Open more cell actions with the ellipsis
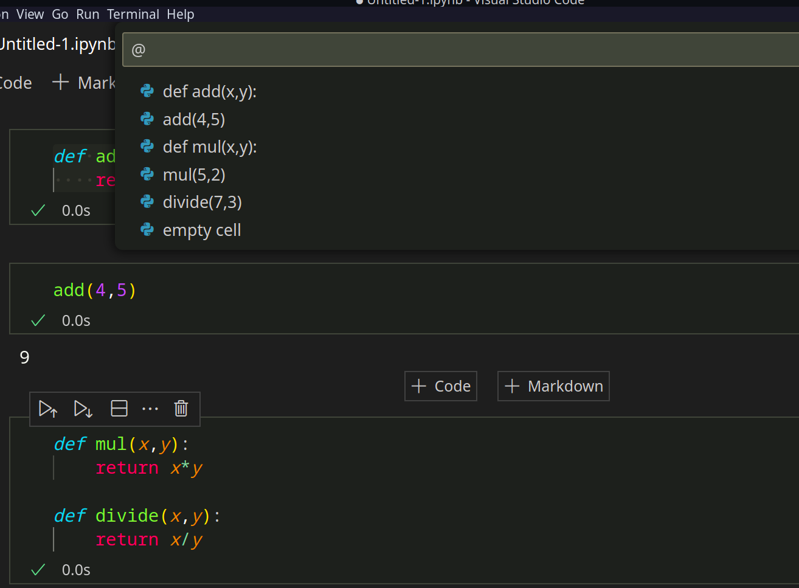The width and height of the screenshot is (799, 588). (x=150, y=409)
